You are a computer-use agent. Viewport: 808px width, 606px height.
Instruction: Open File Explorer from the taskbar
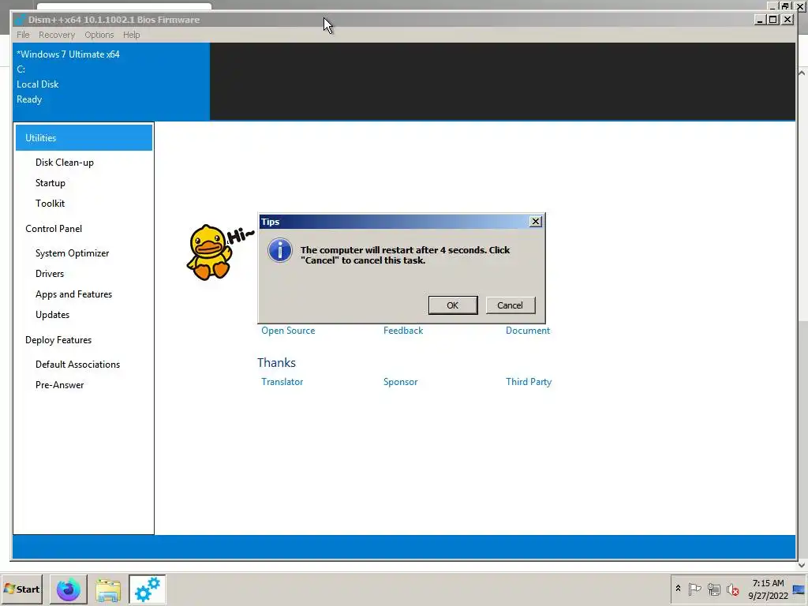107,589
